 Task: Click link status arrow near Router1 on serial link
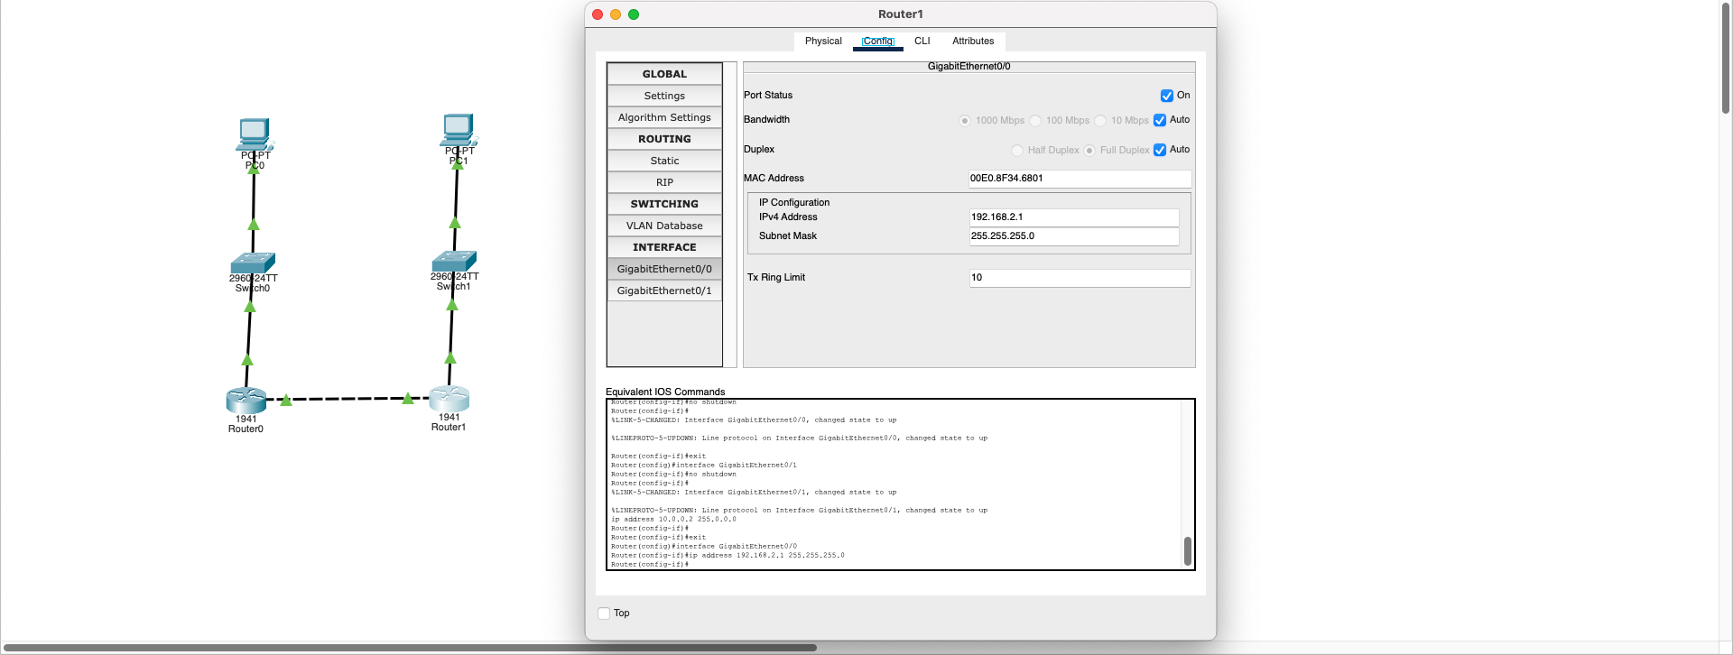coord(408,398)
